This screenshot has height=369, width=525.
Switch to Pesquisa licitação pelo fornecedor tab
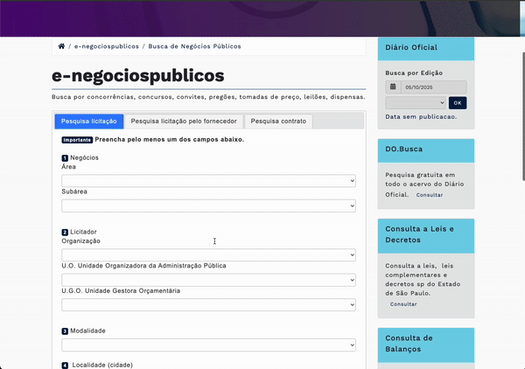pyautogui.click(x=184, y=122)
